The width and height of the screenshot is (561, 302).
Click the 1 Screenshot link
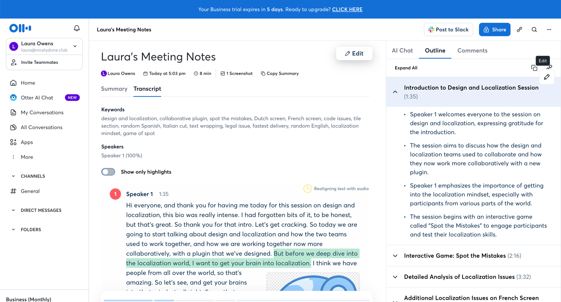(237, 73)
